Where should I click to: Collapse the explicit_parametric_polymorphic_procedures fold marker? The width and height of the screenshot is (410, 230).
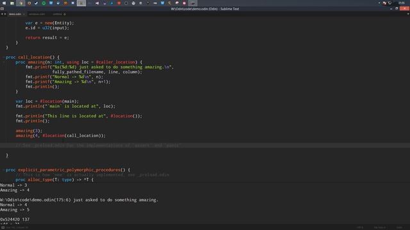click(3, 170)
